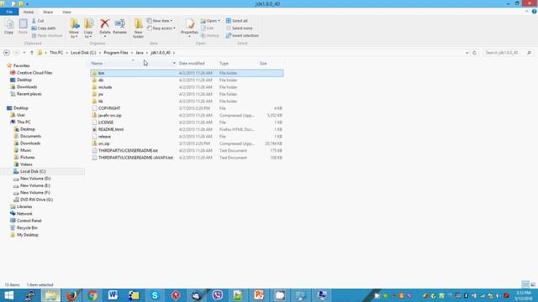The width and height of the screenshot is (538, 302).
Task: Click the Cut command in ribbon
Action: point(38,21)
